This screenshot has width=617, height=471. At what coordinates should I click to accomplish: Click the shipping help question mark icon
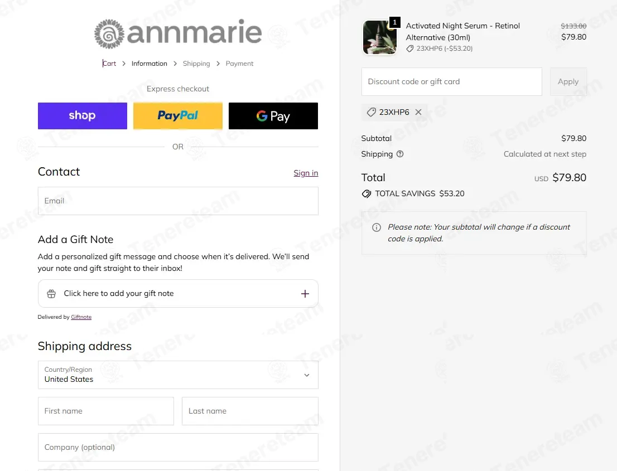click(400, 154)
